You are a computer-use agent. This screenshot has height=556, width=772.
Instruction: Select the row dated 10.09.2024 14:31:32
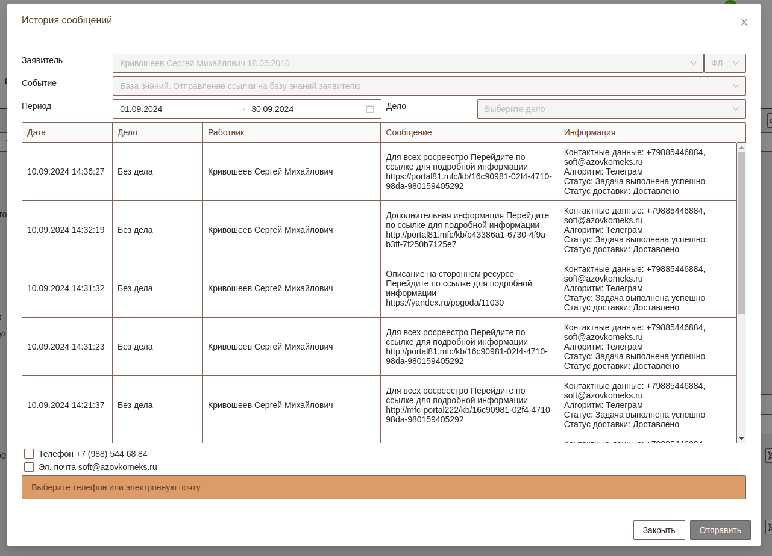click(x=66, y=288)
